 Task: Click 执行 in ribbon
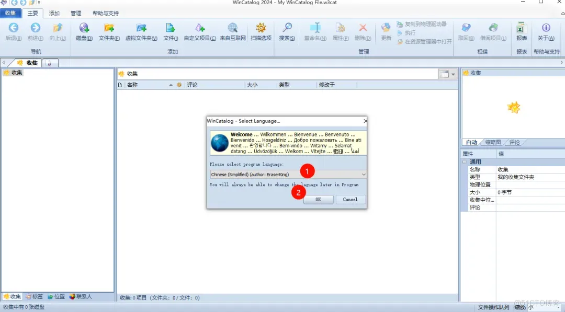[406, 33]
